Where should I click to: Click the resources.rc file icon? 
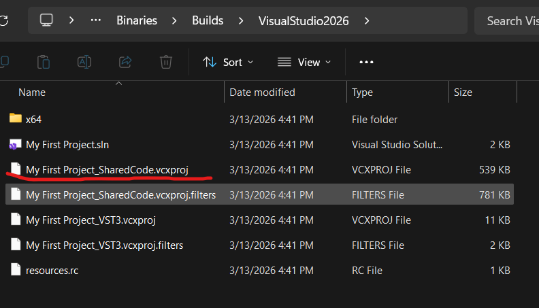pos(16,270)
